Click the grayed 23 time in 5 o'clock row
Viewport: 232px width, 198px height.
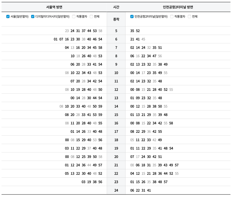[67, 31]
